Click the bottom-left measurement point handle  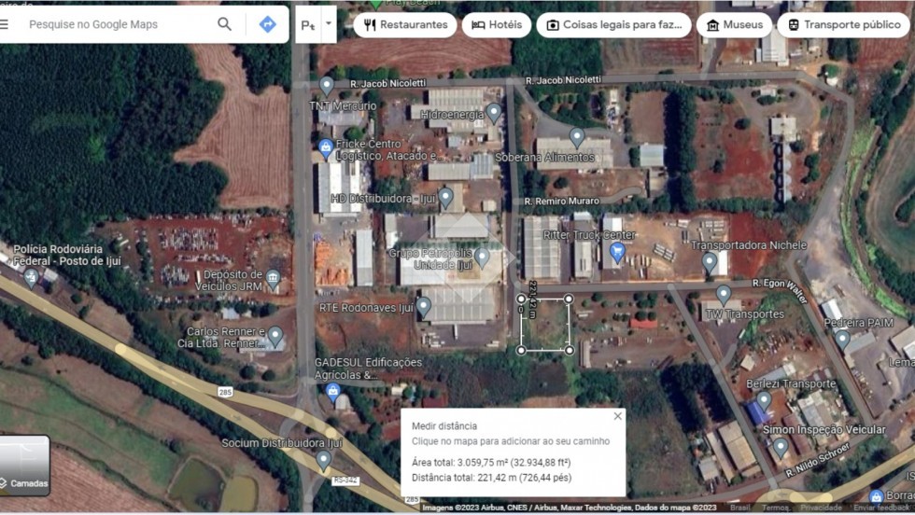tap(521, 350)
